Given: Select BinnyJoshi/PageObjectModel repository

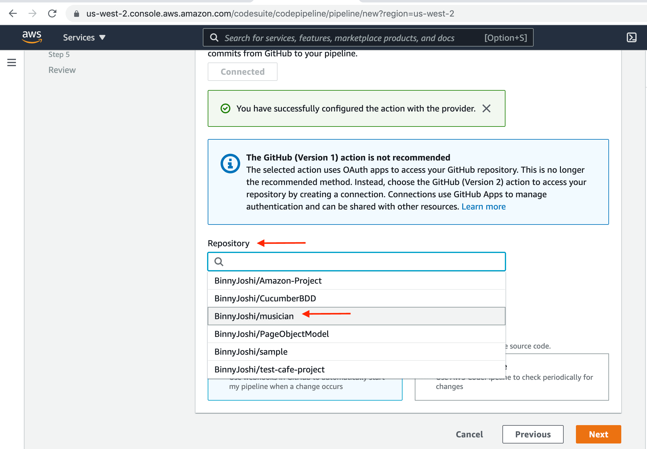Looking at the screenshot, I should coord(357,334).
